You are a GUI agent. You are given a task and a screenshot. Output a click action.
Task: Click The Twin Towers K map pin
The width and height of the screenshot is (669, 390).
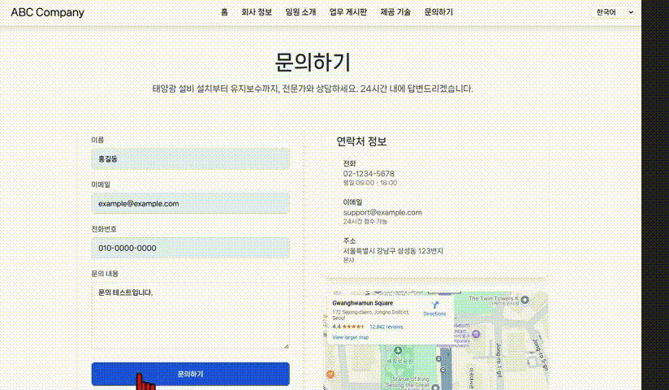tap(525, 300)
